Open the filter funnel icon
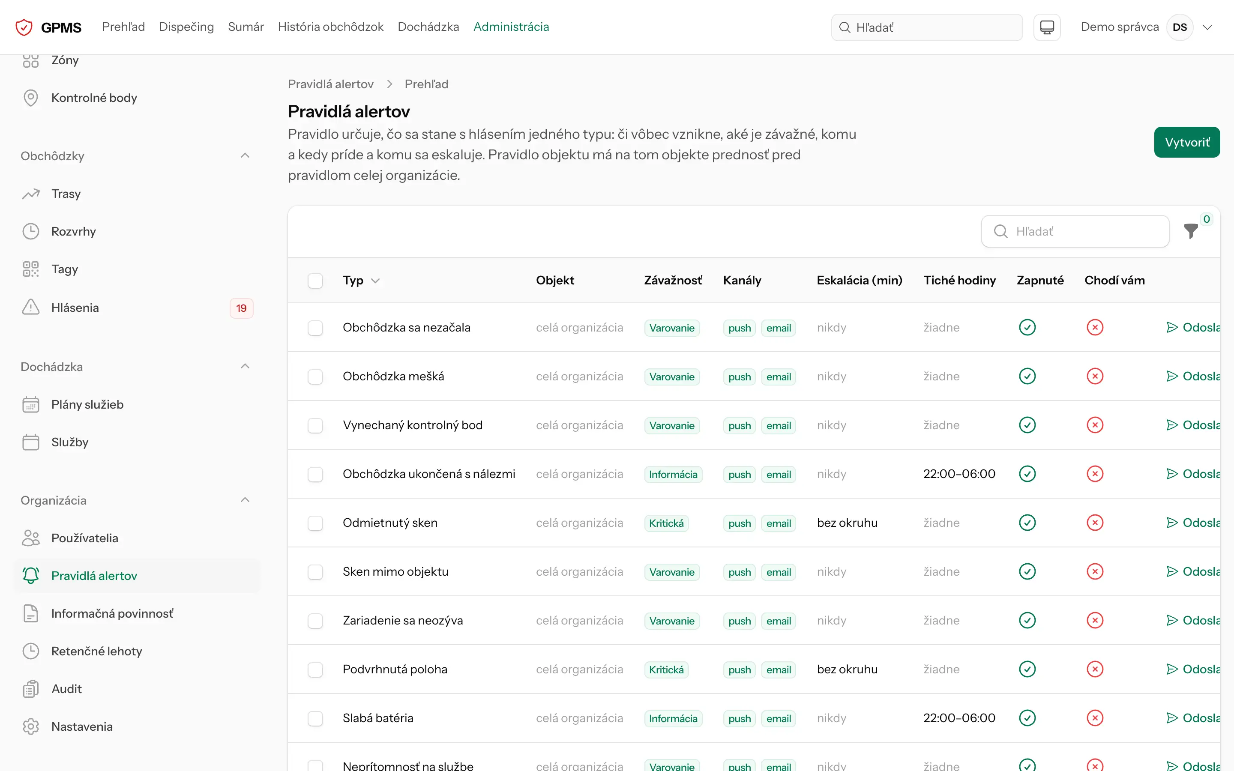 [1191, 231]
